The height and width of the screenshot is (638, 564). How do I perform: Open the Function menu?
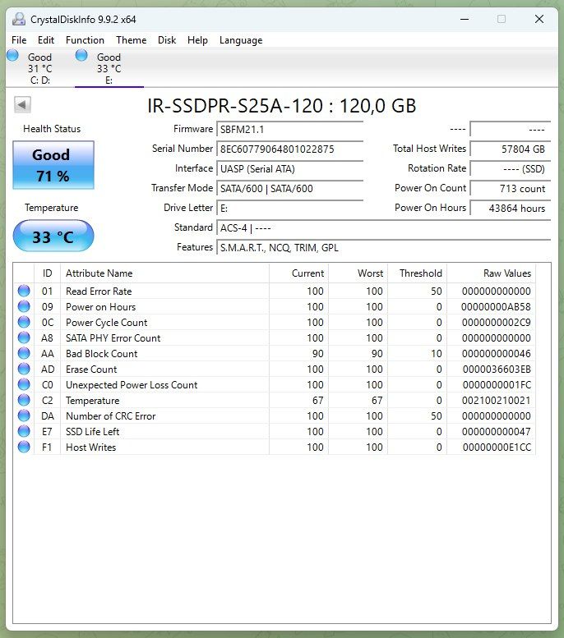click(85, 40)
